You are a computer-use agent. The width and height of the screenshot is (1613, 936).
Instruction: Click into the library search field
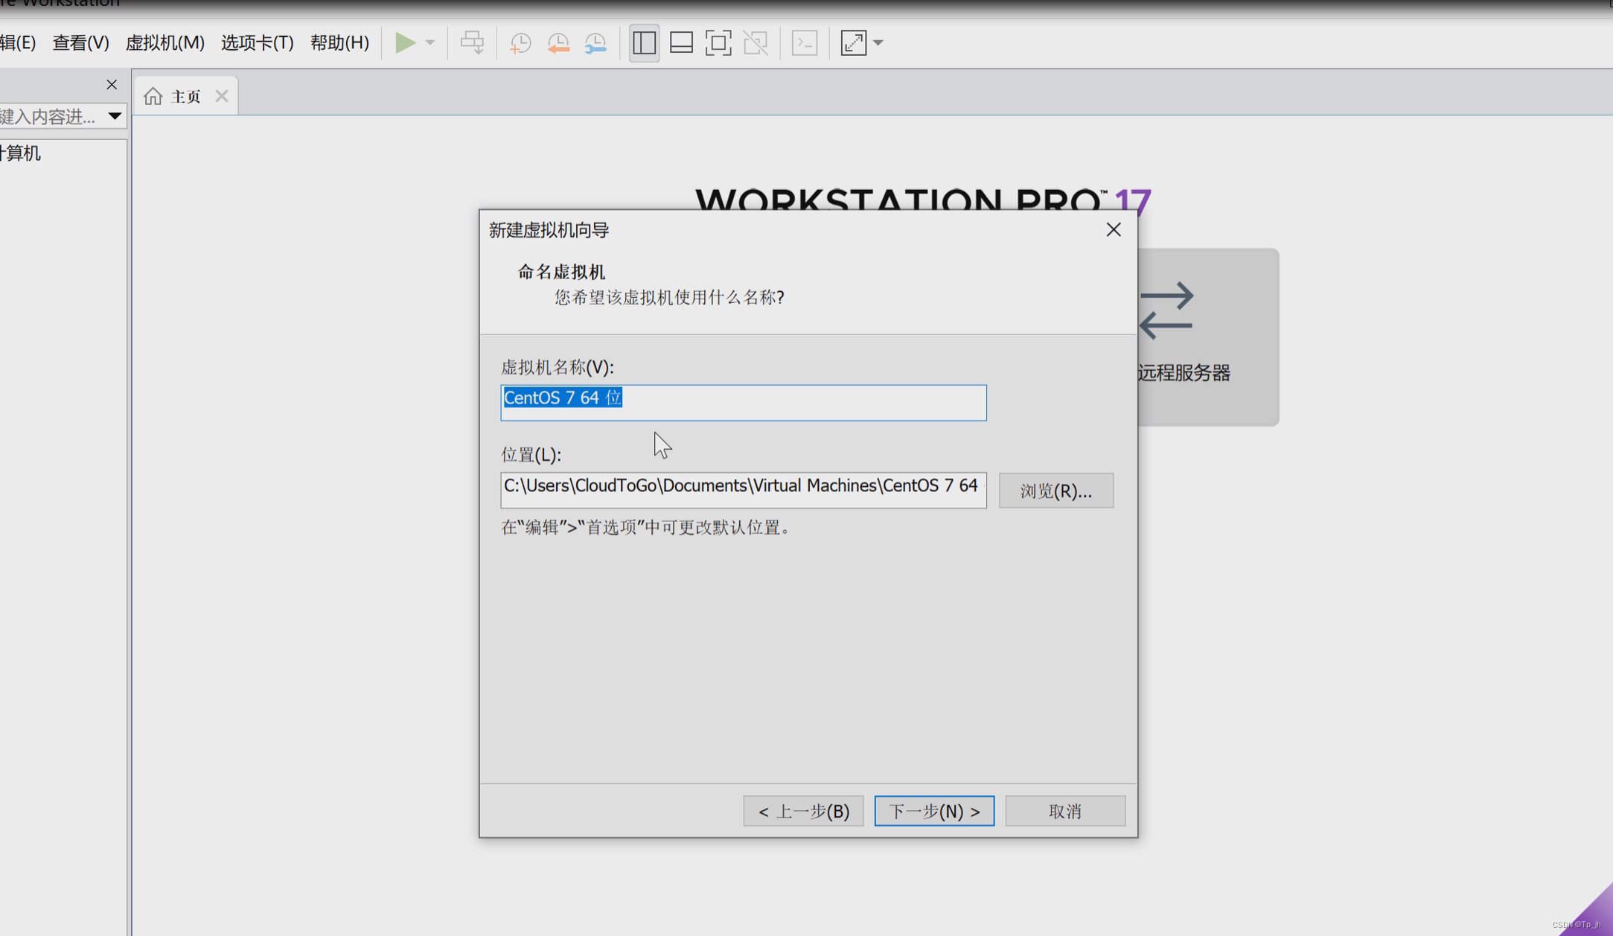point(51,116)
